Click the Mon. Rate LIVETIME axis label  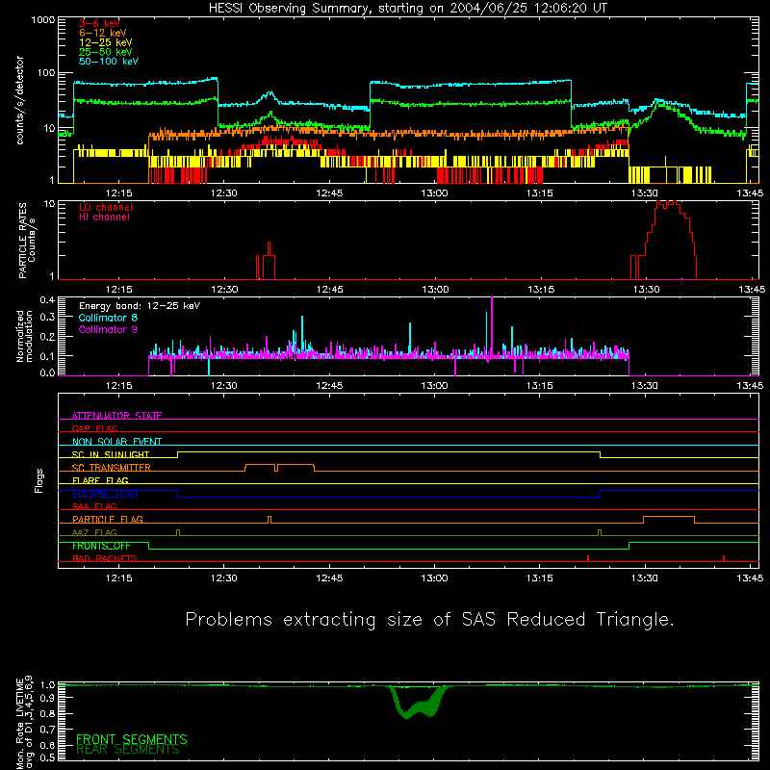click(24, 722)
